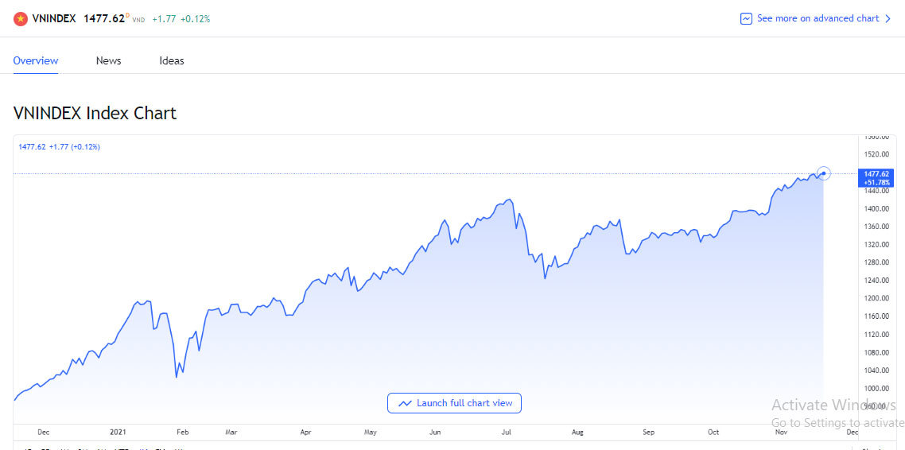Click the line-chart icon in Launch button
Viewport: 905px width, 450px height.
click(405, 403)
